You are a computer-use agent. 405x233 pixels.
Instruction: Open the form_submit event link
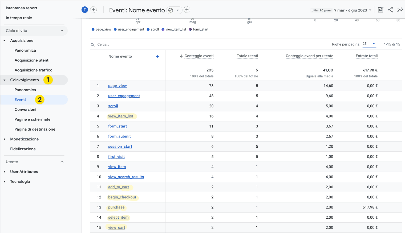[x=119, y=136]
